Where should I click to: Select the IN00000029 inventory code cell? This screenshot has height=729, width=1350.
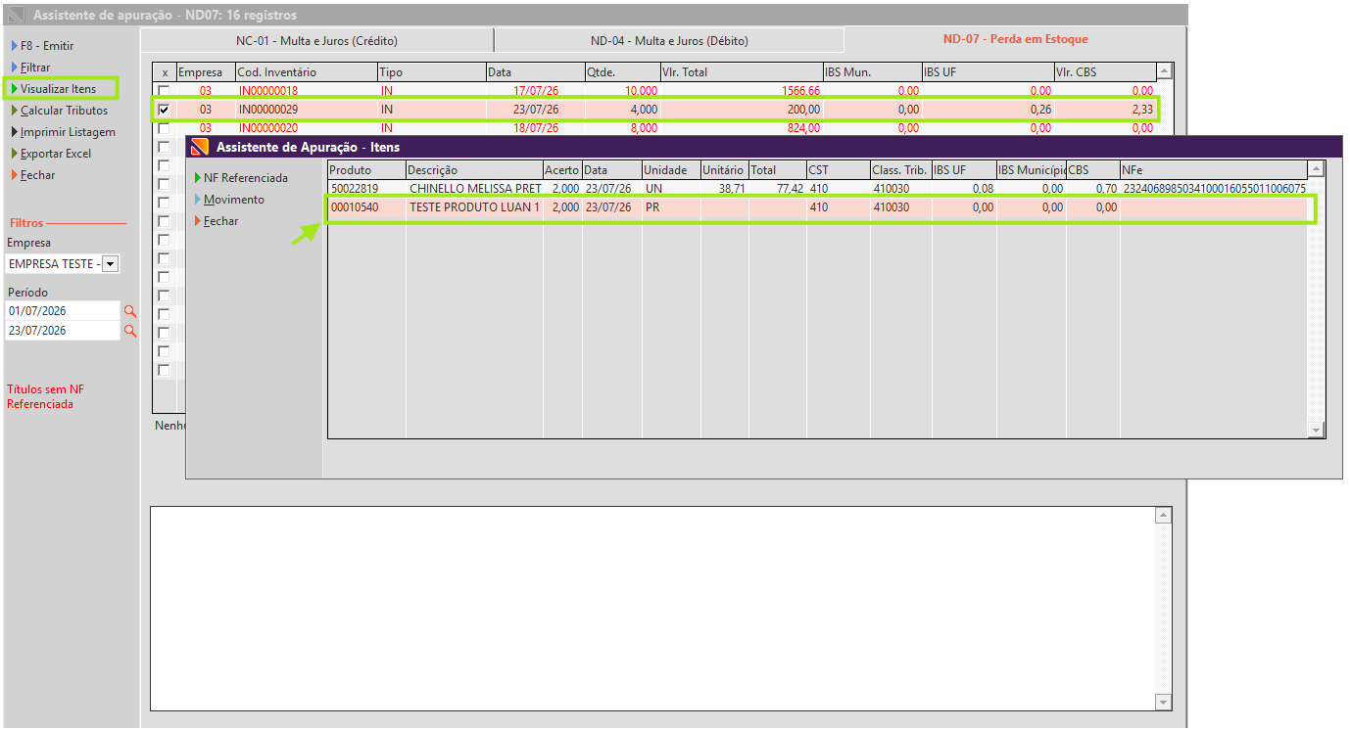[307, 110]
